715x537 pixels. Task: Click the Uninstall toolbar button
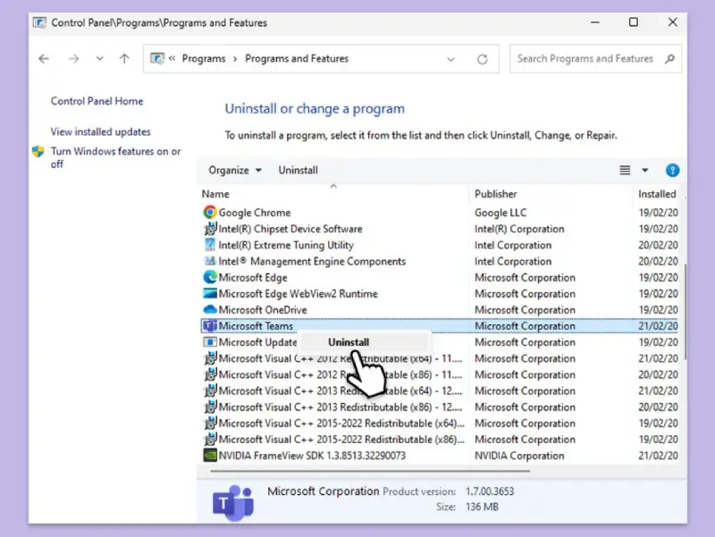[x=299, y=171]
